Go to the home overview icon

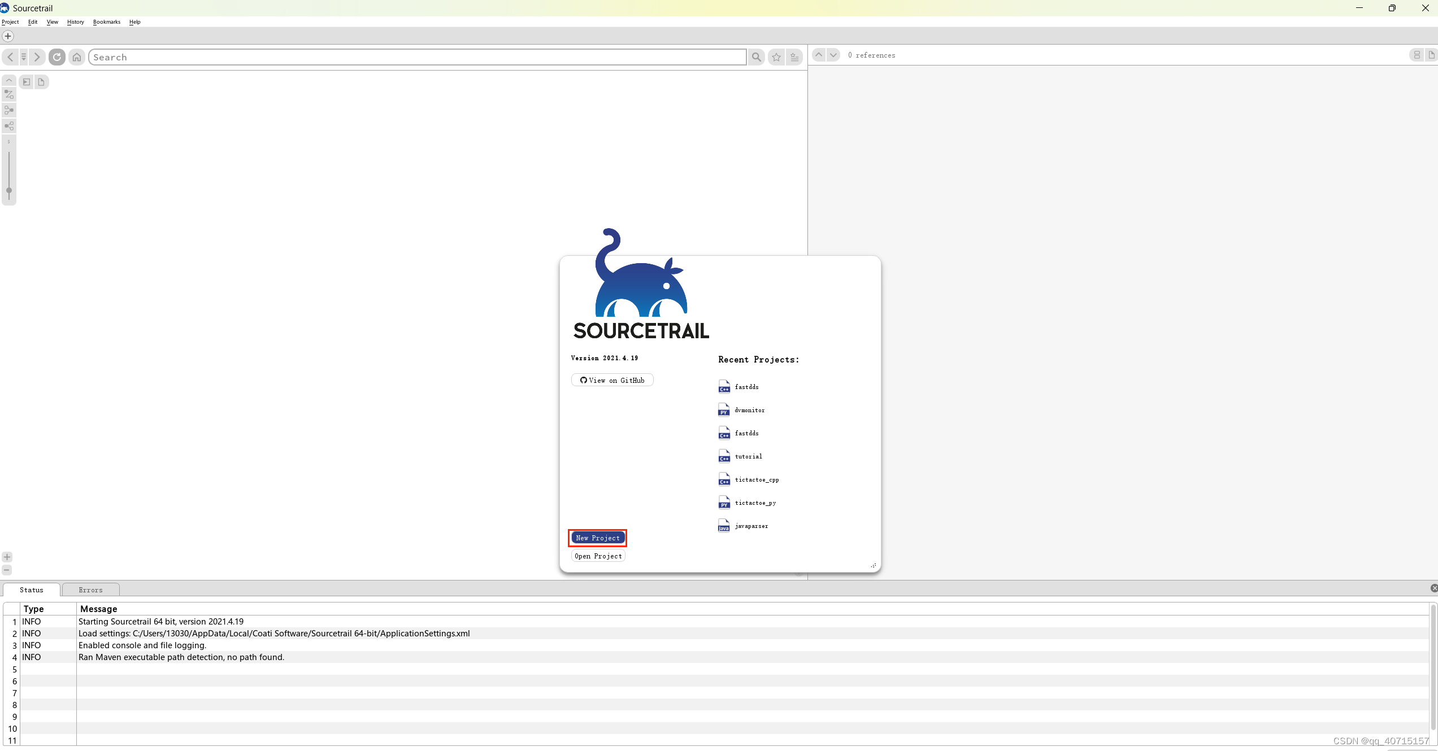pos(77,57)
